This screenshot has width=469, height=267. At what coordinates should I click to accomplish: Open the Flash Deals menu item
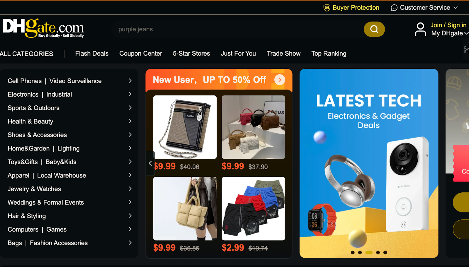coord(92,54)
